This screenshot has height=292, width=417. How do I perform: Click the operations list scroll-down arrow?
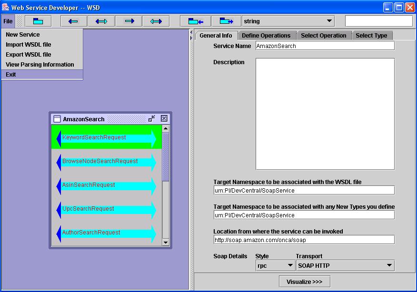[x=165, y=242]
